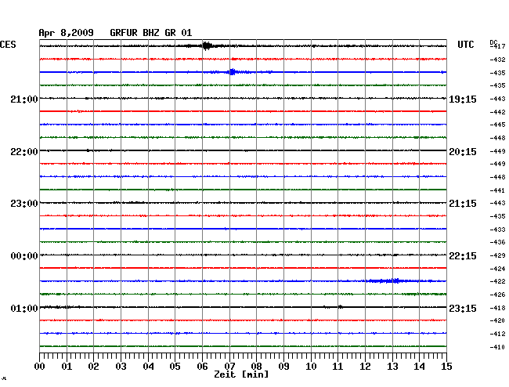Select the DC offset value "-436"
The height and width of the screenshot is (387, 509).
click(497, 242)
